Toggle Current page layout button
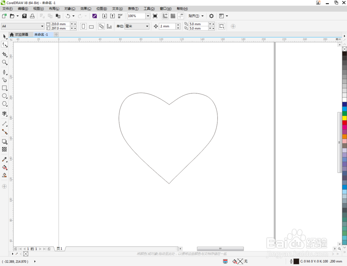Image resolution: width=347 pixels, height=266 pixels. (109, 26)
